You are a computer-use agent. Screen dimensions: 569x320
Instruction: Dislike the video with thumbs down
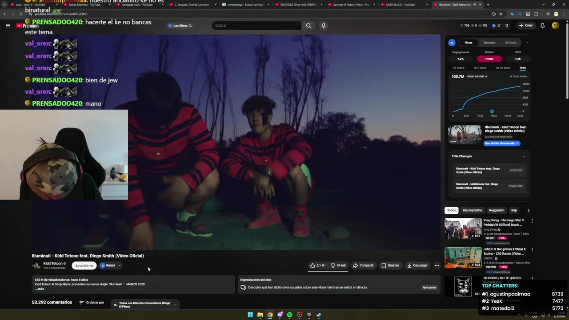point(338,265)
